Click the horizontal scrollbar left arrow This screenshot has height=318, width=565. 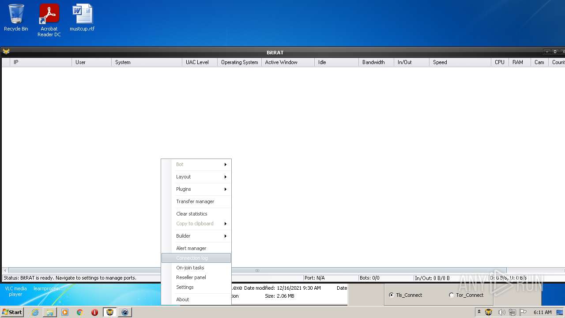5,270
